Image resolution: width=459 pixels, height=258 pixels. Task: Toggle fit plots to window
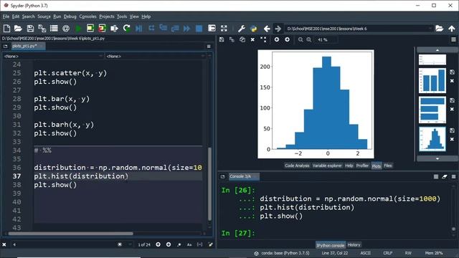(x=263, y=39)
